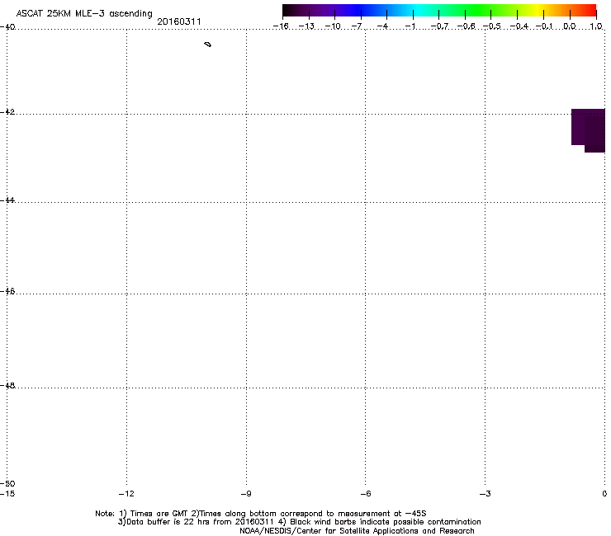This screenshot has height=536, width=611.
Task: Click the "-6" longitude axis label
Action: 366,494
